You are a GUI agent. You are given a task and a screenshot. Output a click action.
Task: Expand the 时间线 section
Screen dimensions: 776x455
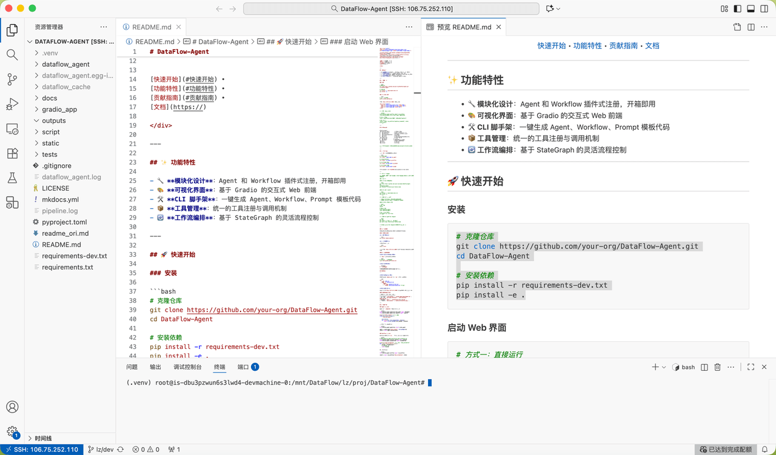(x=41, y=438)
